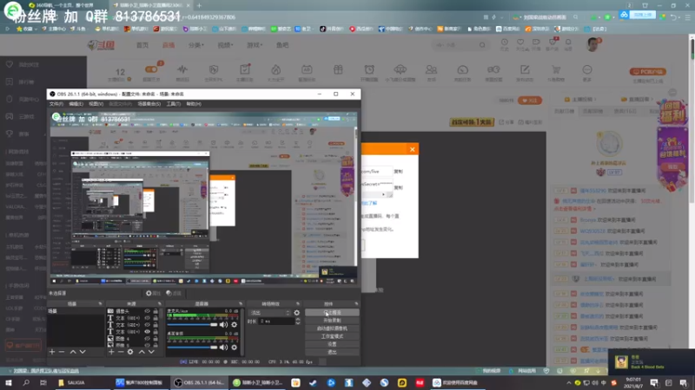Remove the selected source with minus icon
This screenshot has width=695, height=390.
pyautogui.click(x=121, y=352)
